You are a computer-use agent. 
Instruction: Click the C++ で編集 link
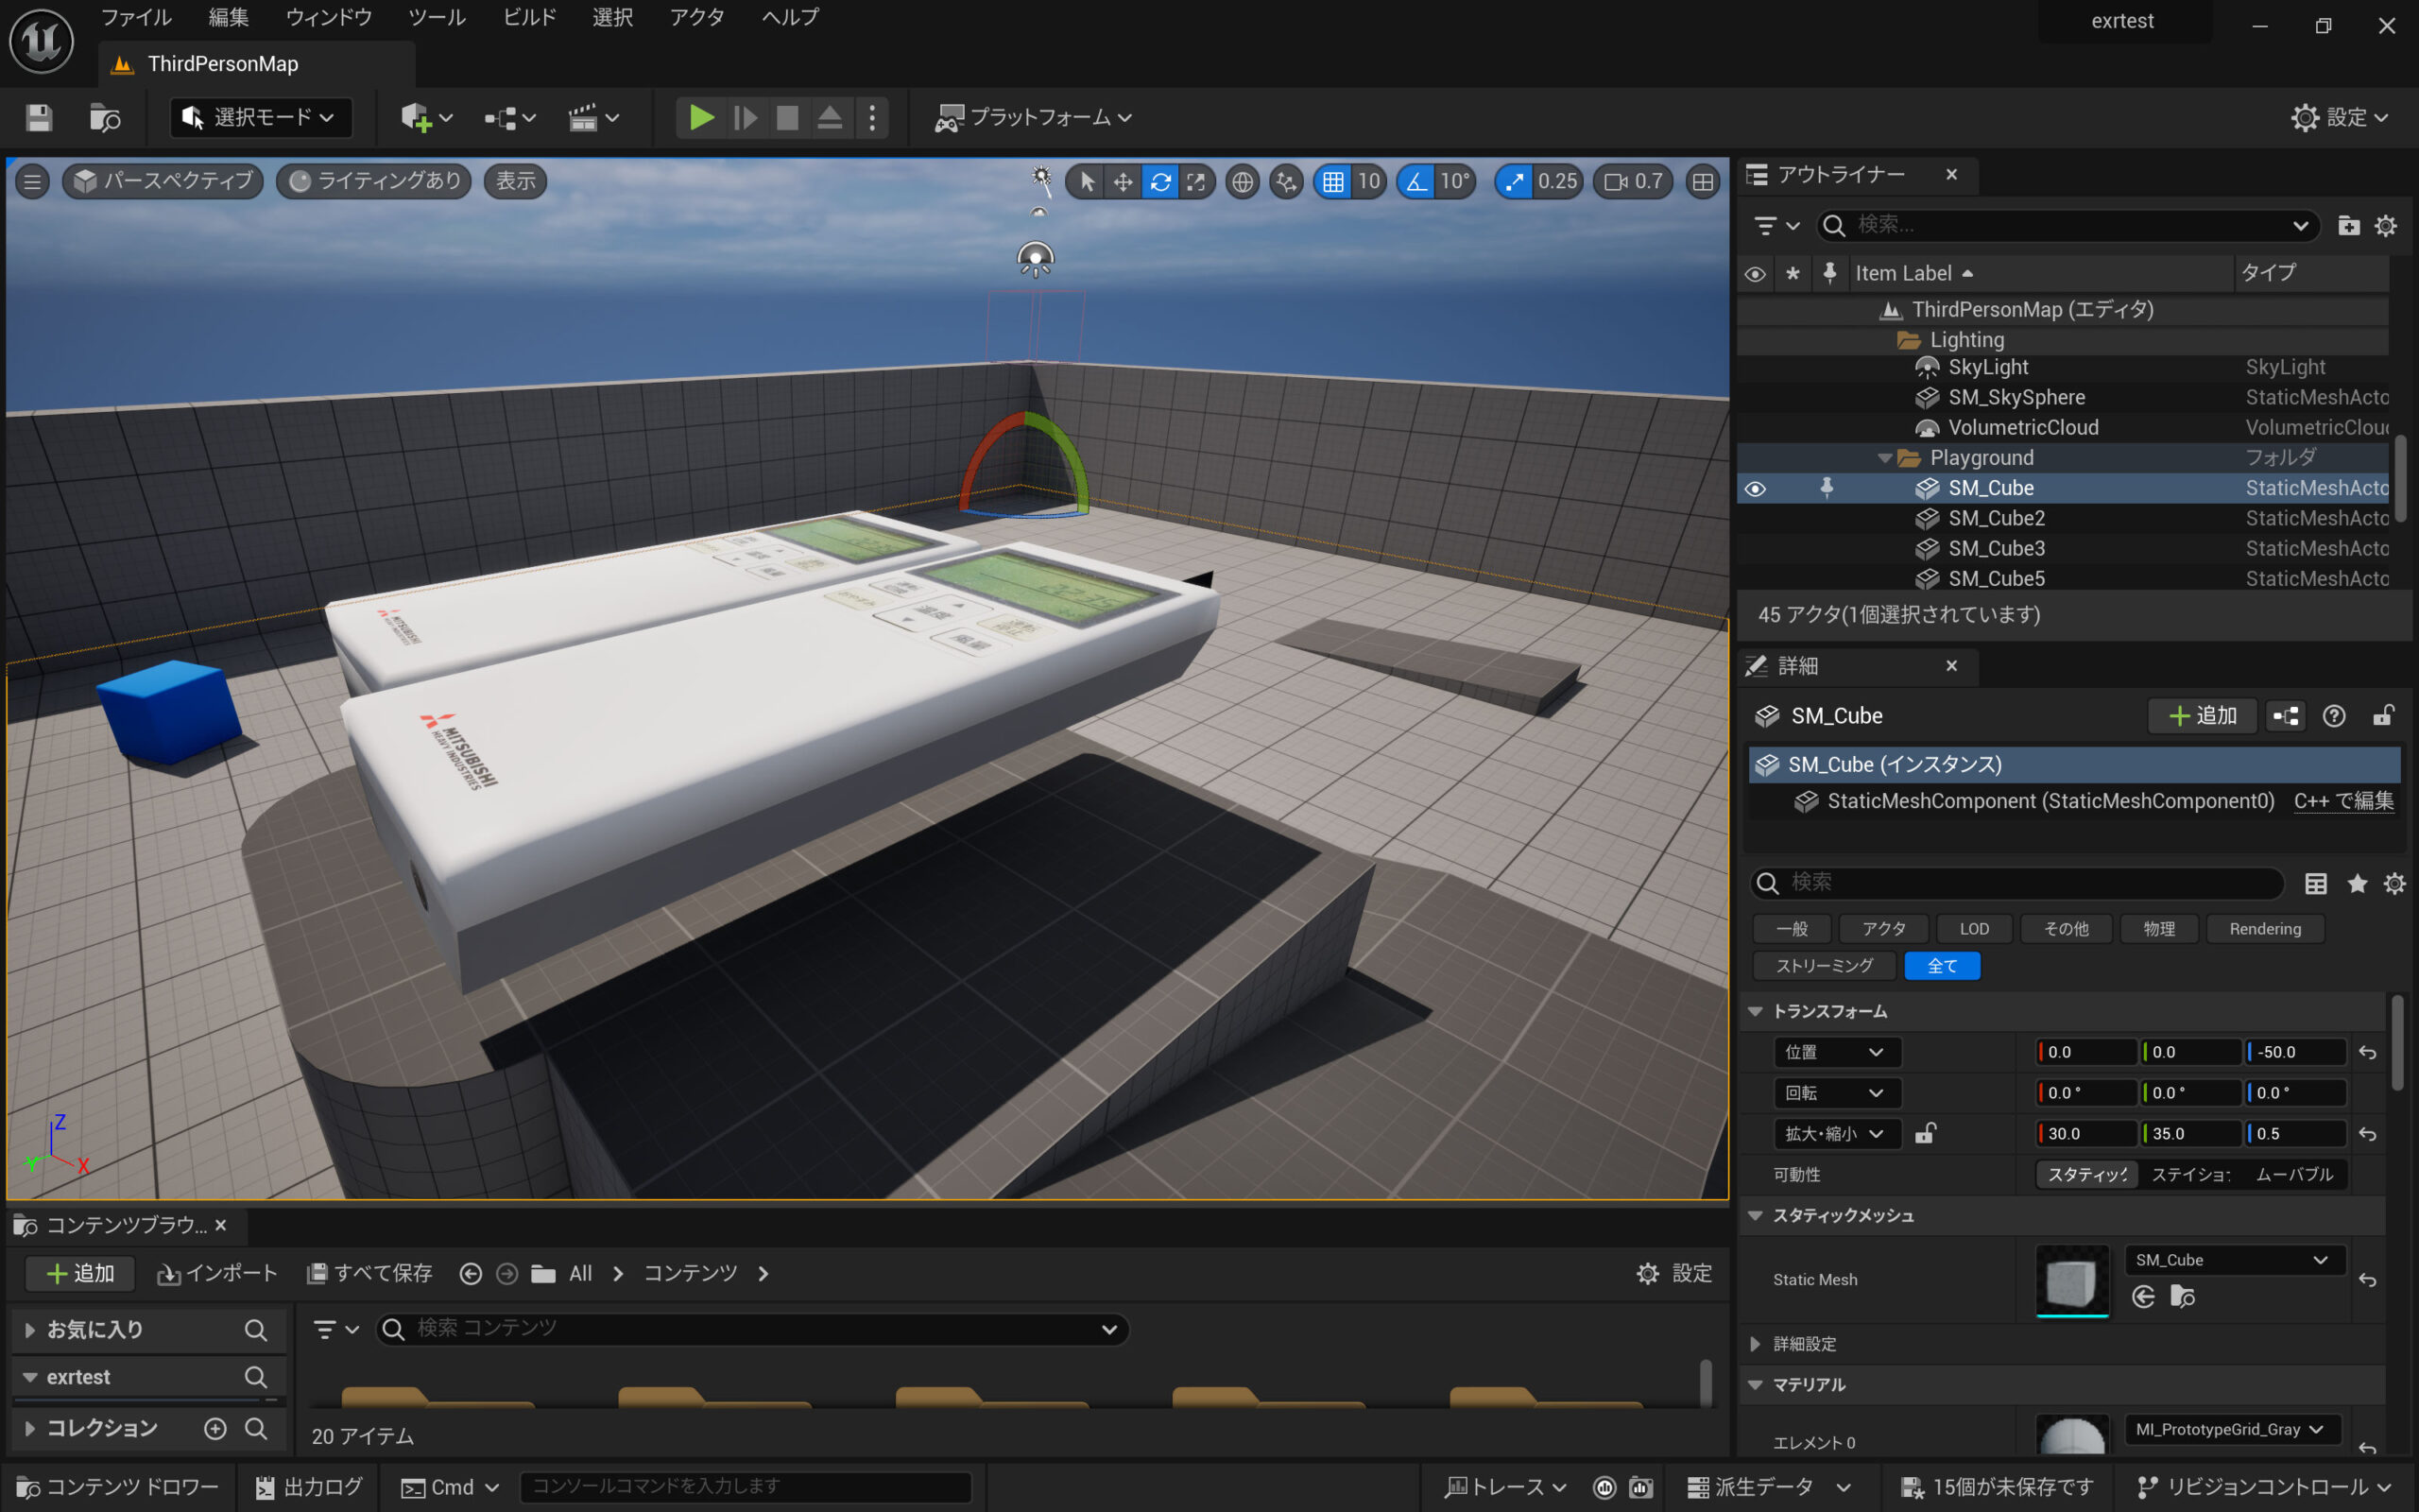click(2343, 801)
